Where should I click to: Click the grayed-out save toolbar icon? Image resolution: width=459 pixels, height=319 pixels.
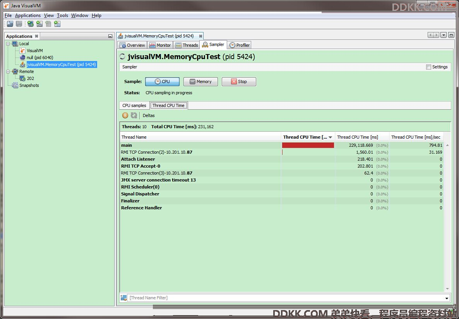pyautogui.click(x=19, y=24)
